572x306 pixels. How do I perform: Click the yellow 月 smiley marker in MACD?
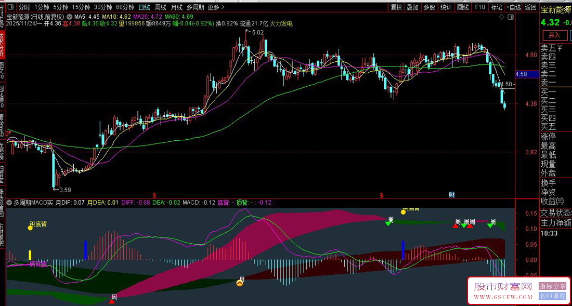tap(240, 282)
